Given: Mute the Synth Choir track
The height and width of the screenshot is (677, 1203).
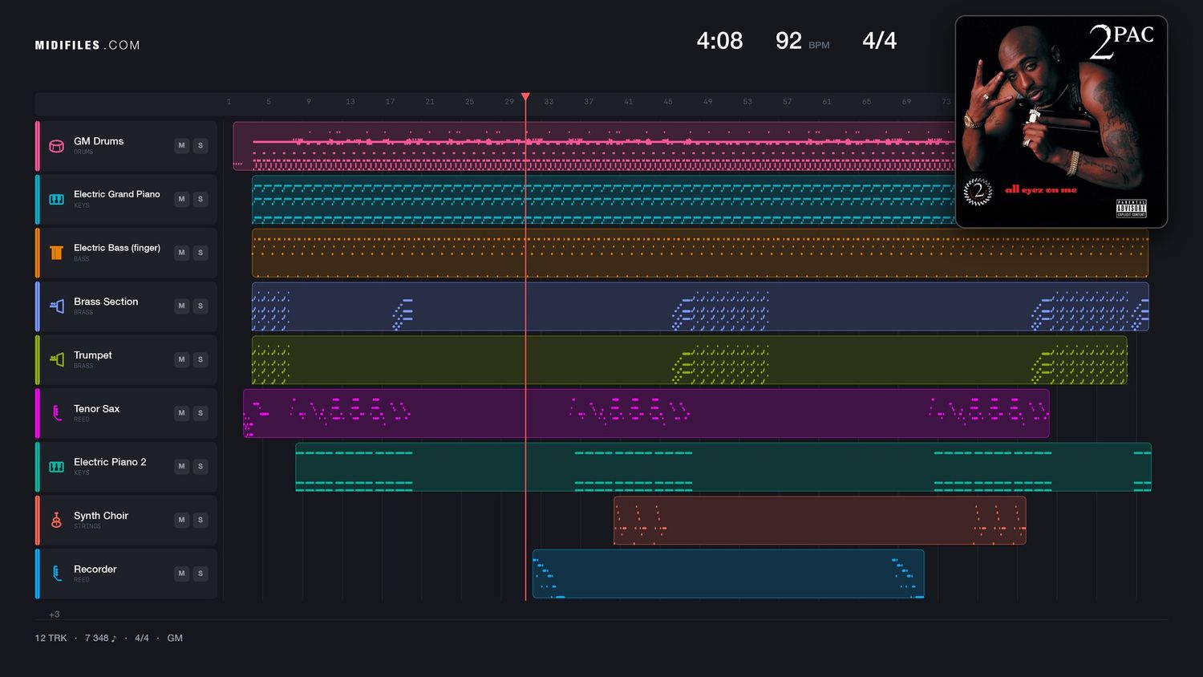Looking at the screenshot, I should pos(182,520).
